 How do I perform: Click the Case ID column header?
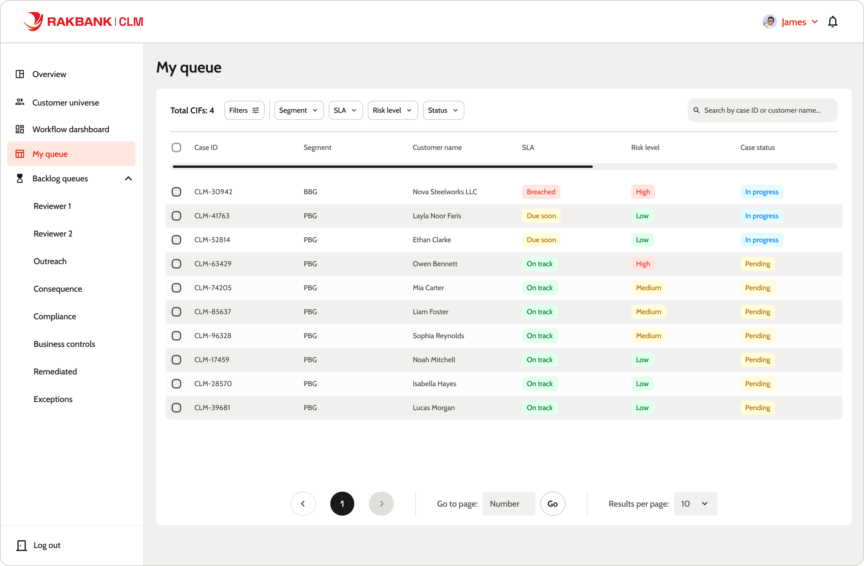pyautogui.click(x=206, y=147)
